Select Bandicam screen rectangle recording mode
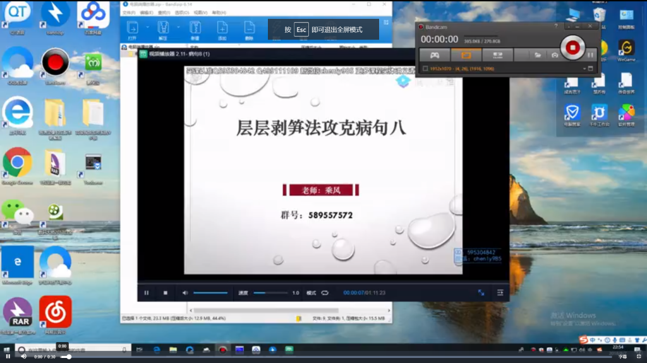Screen dimensions: 647x363 [466, 55]
